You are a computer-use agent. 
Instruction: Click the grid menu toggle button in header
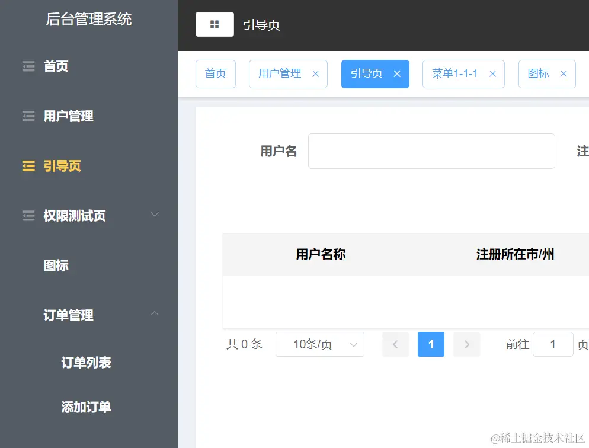point(215,24)
